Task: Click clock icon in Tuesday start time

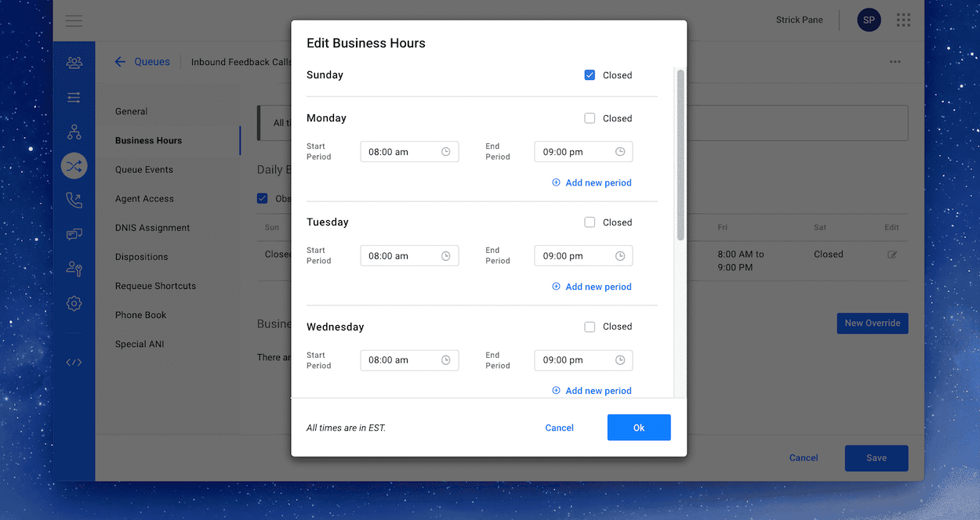Action: click(x=446, y=256)
